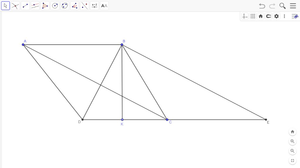Pick the Parallel line tool
Image resolution: width=300 pixels, height=168 pixels.
[x=35, y=6]
